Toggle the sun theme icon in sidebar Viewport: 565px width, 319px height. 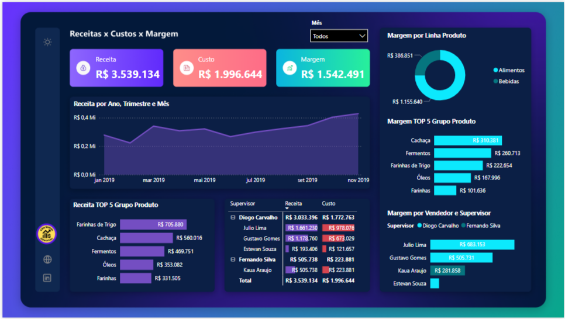tap(47, 42)
